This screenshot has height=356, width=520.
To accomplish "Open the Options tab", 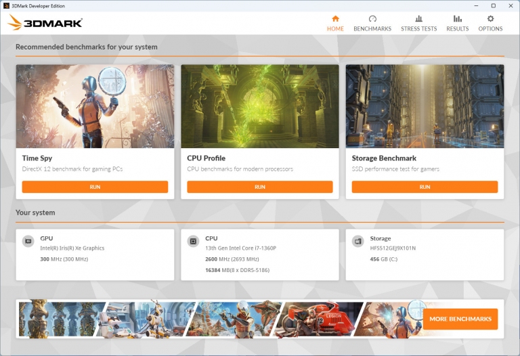I will [x=490, y=24].
